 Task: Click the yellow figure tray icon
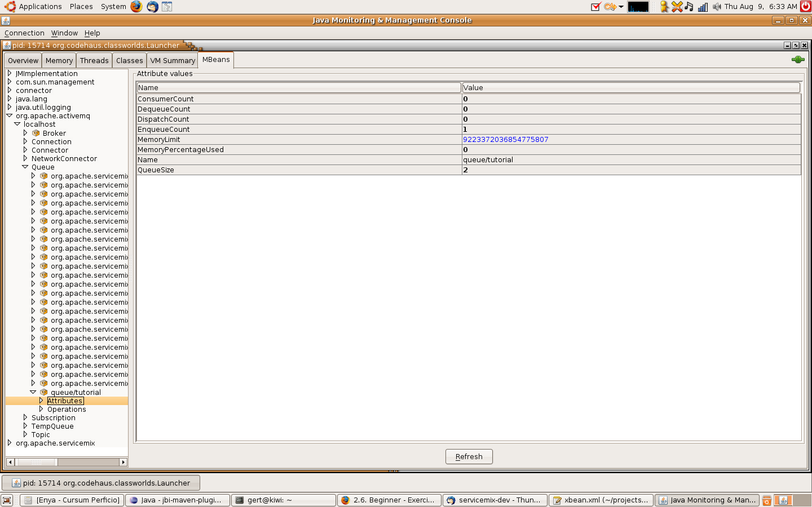pos(664,7)
